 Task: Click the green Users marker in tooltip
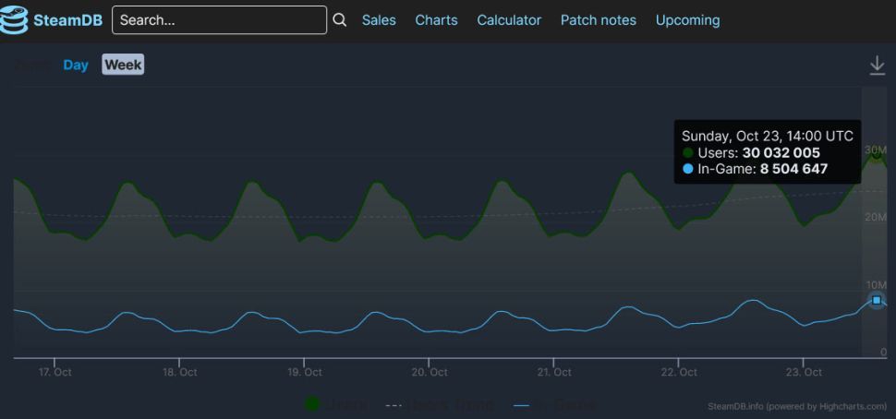point(688,153)
